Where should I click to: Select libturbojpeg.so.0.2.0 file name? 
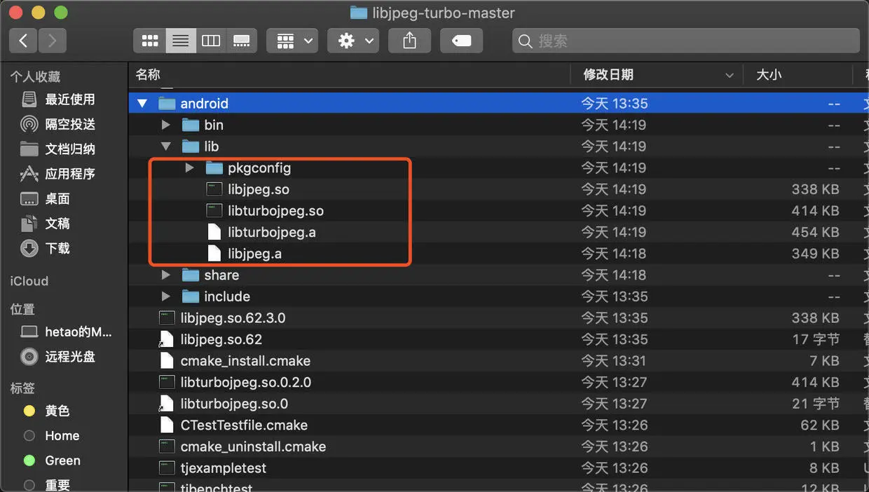(x=246, y=382)
